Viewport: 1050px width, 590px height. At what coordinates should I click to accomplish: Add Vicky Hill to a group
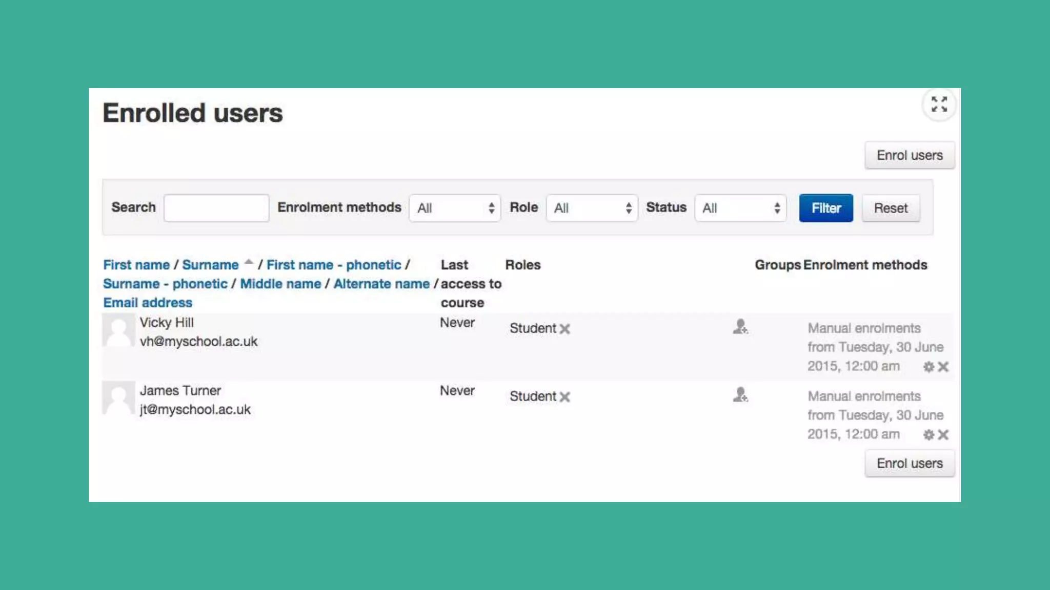(x=740, y=327)
